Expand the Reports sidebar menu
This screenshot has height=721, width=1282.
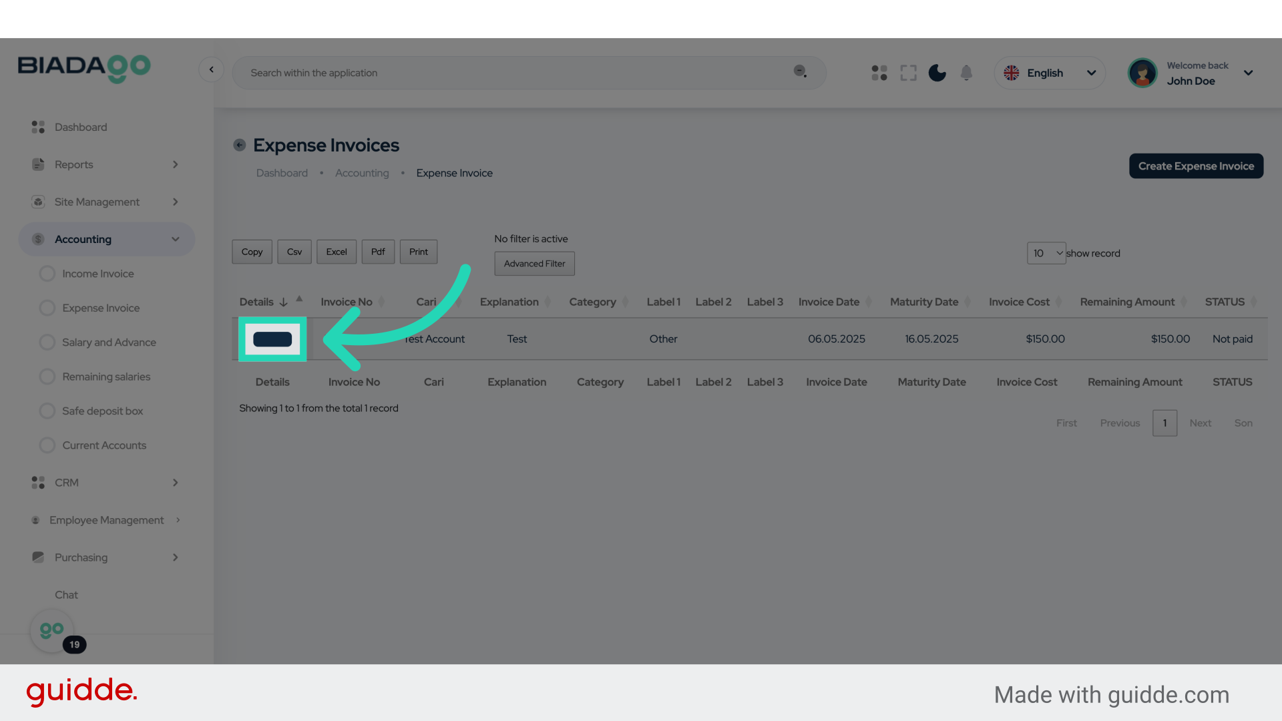(107, 164)
